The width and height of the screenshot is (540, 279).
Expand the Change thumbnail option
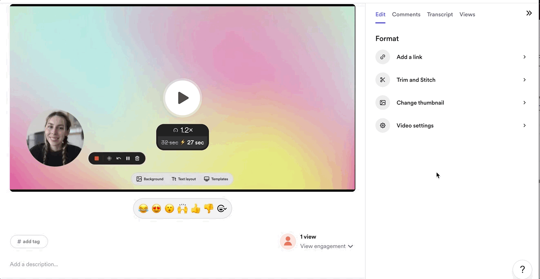pyautogui.click(x=451, y=103)
